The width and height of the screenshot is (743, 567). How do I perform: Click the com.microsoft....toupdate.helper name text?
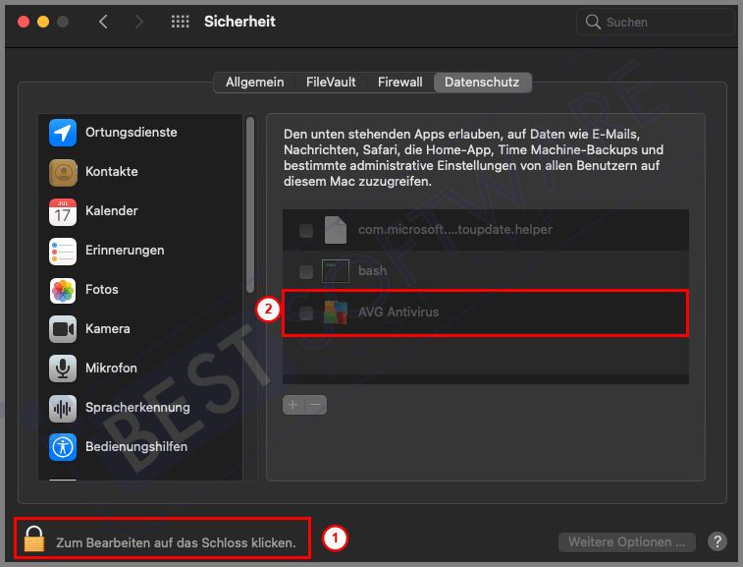[455, 230]
